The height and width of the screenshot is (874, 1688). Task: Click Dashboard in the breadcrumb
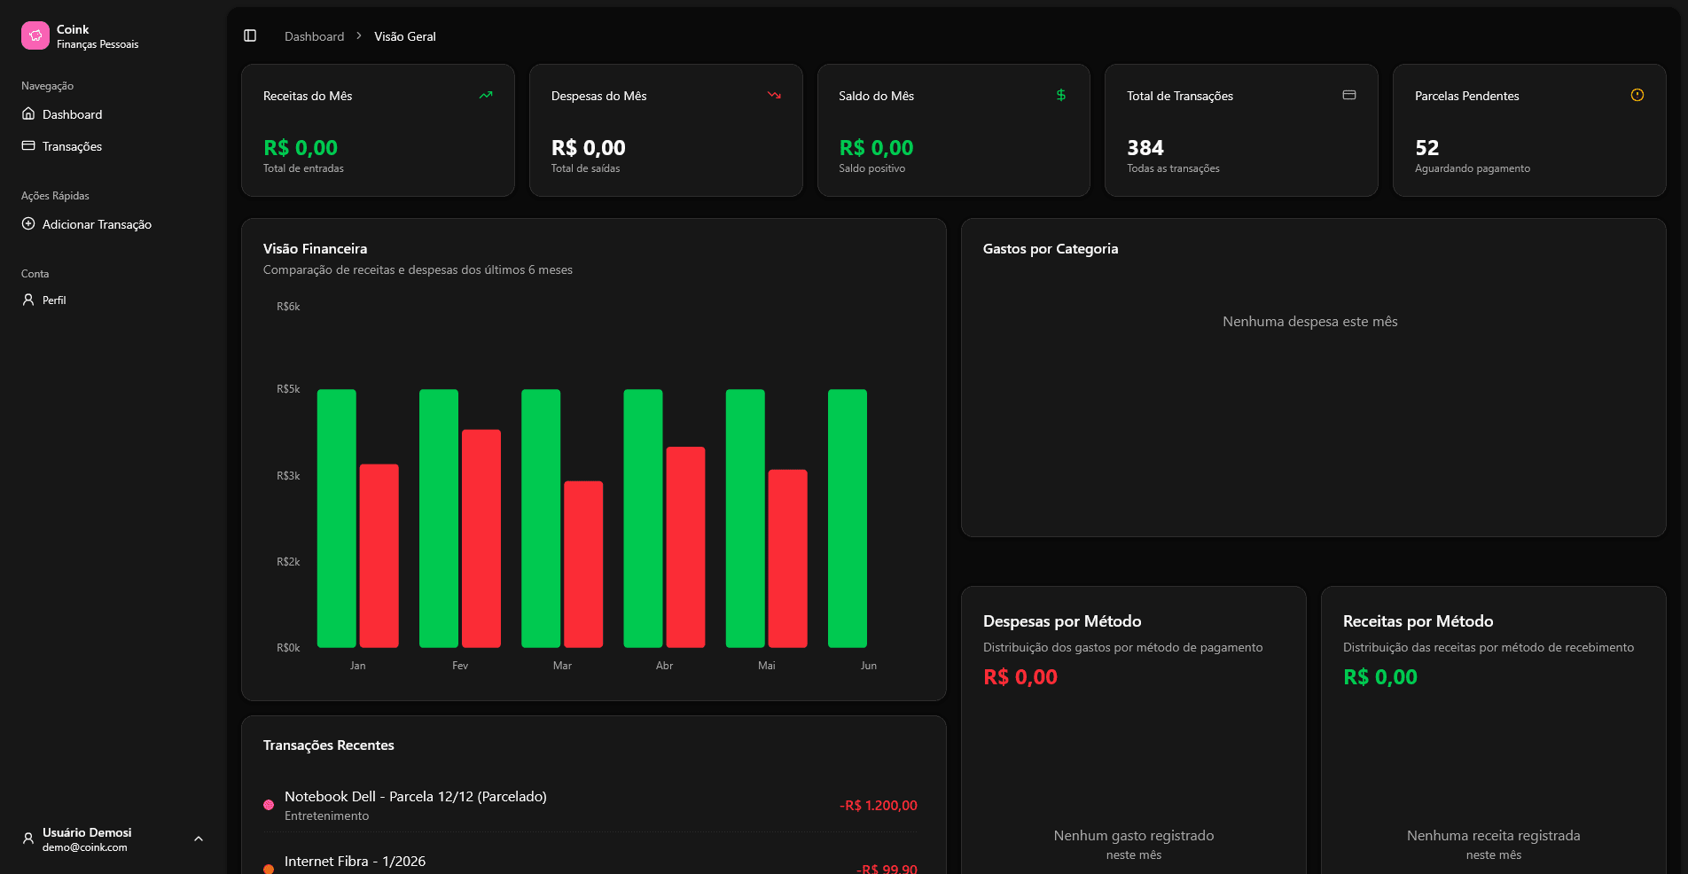click(x=314, y=36)
